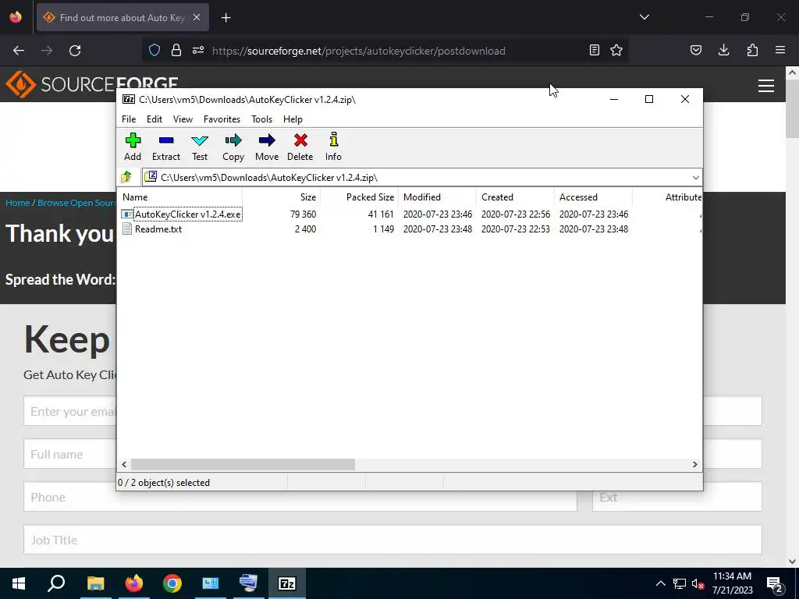Click the site padlock icon
Image resolution: width=799 pixels, height=599 pixels.
pyautogui.click(x=176, y=51)
